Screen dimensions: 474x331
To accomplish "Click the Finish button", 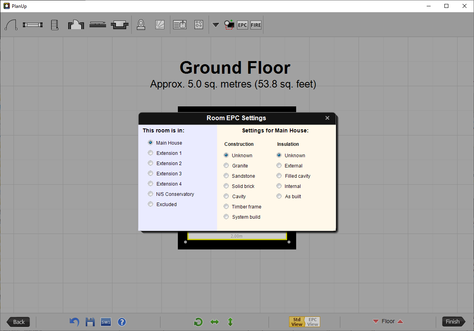I will pos(453,322).
